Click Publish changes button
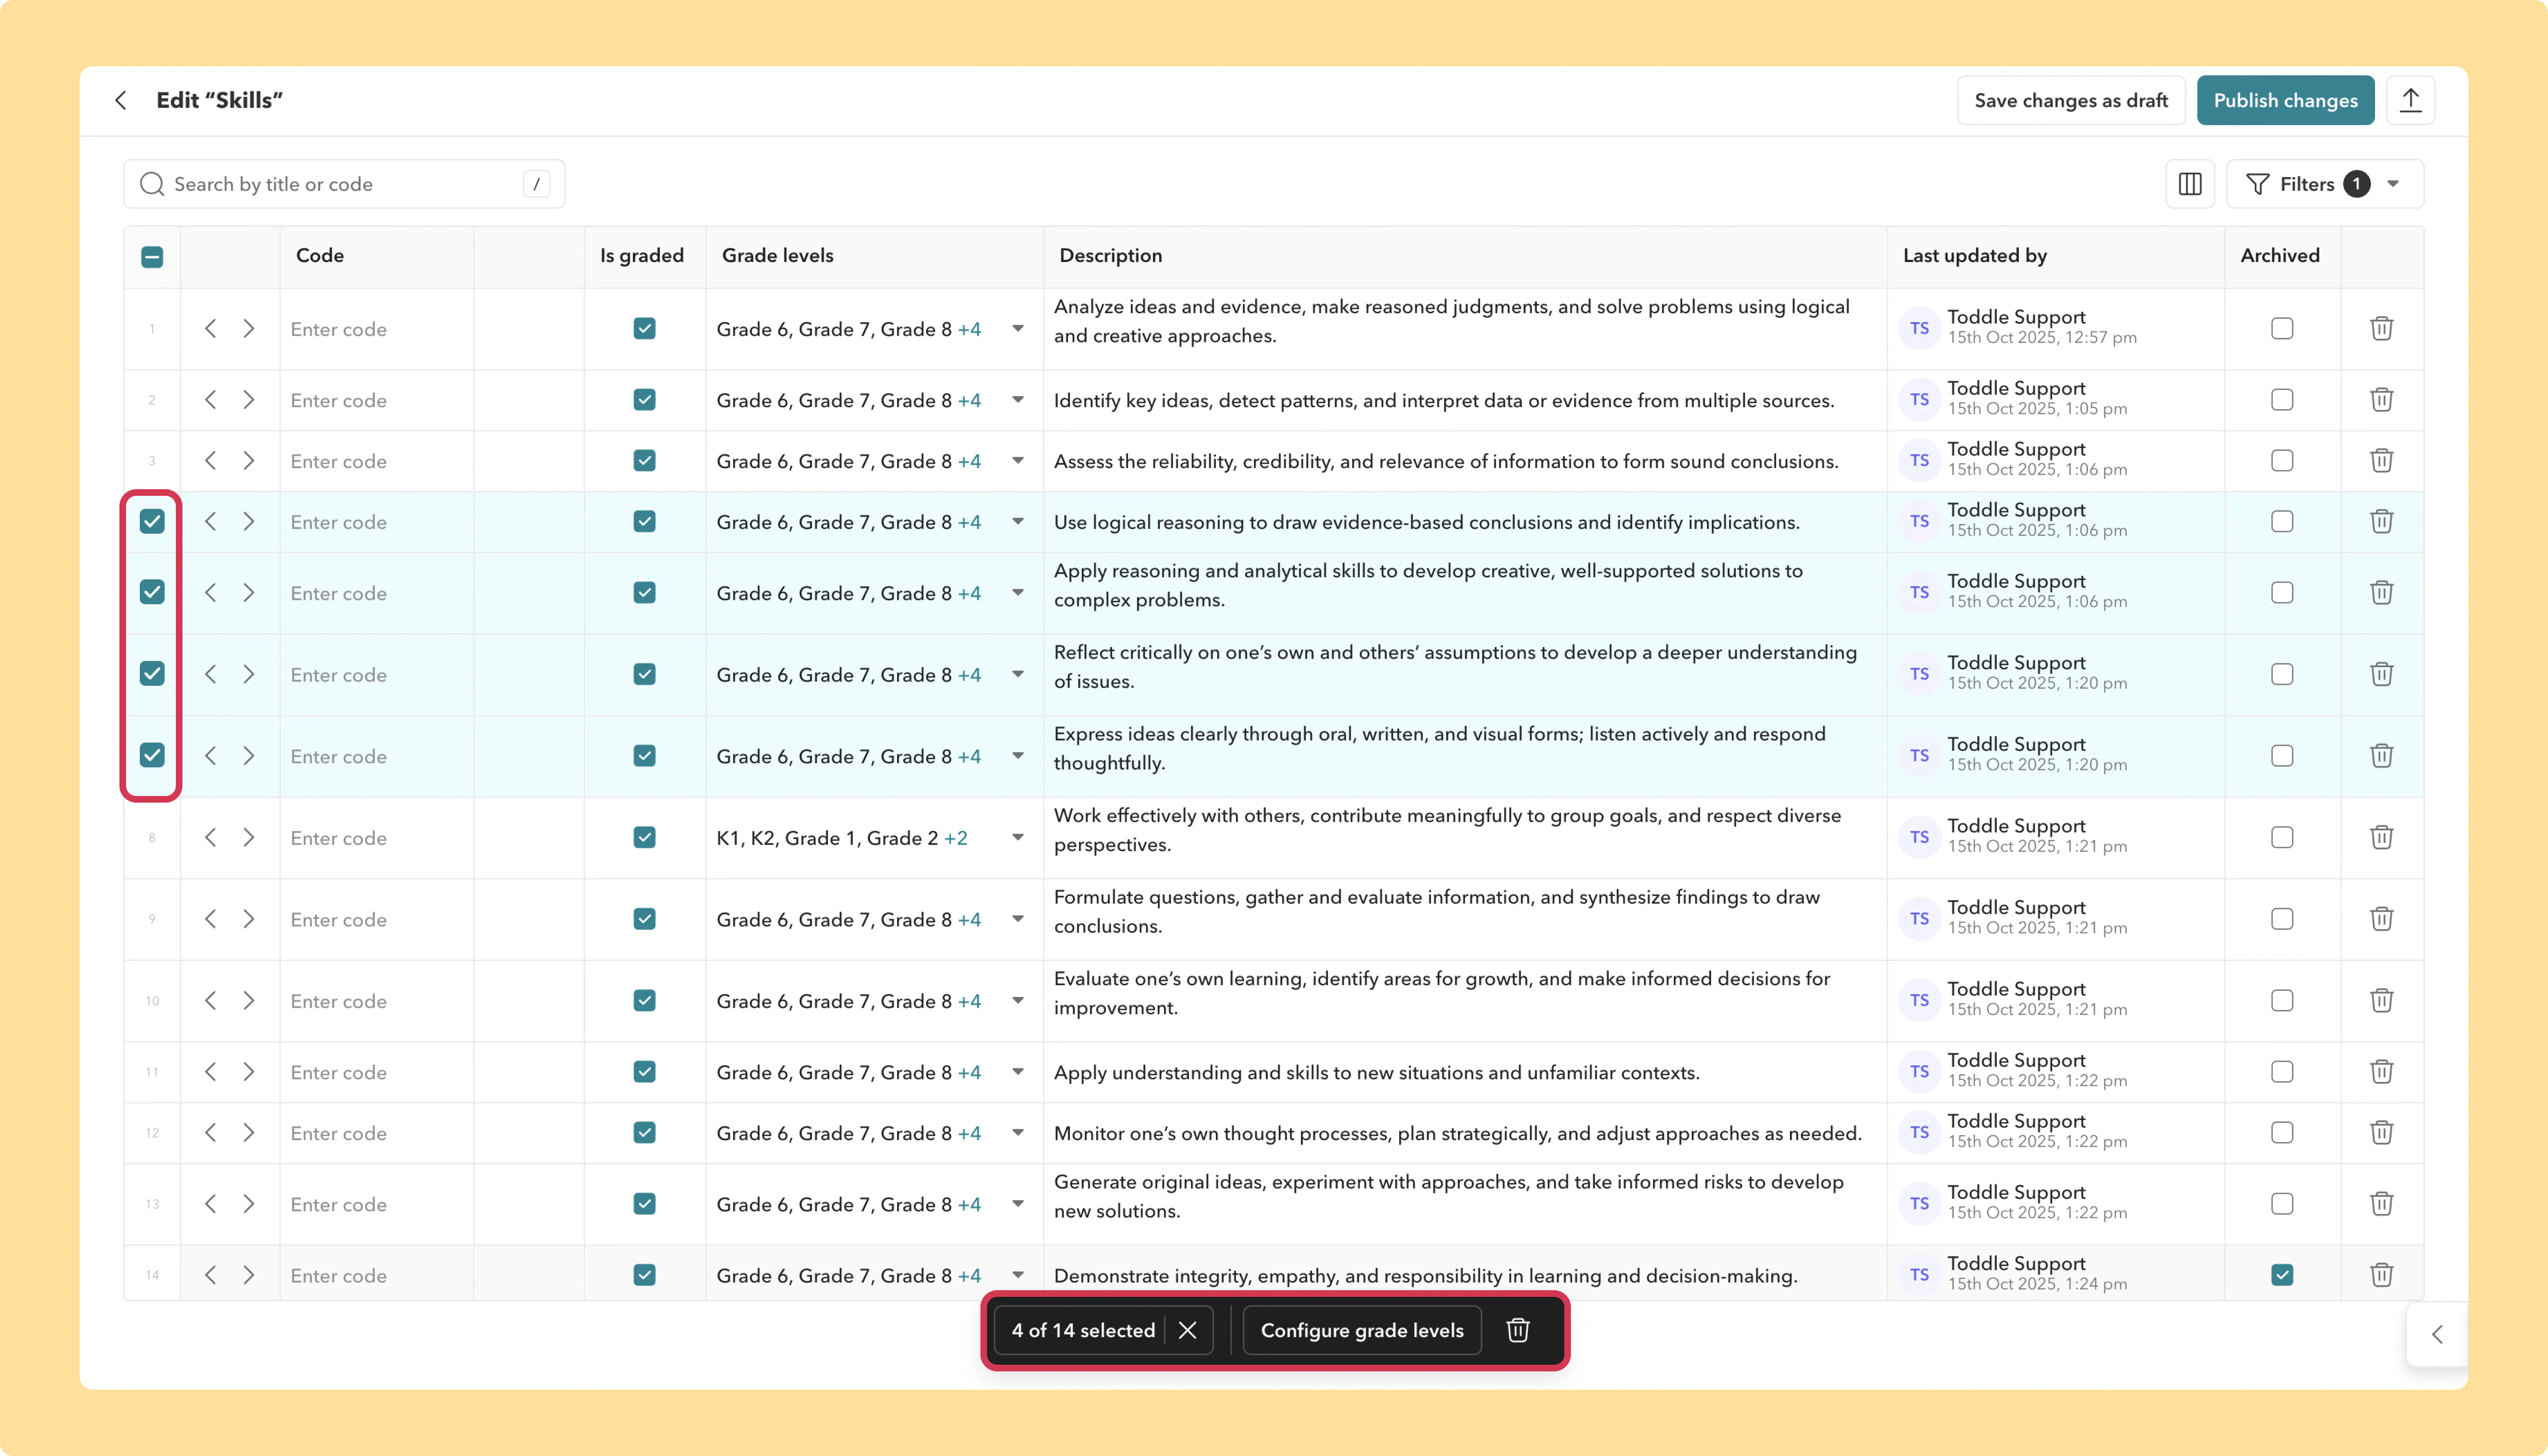Screen dimensions: 2548x1456 2285,100
